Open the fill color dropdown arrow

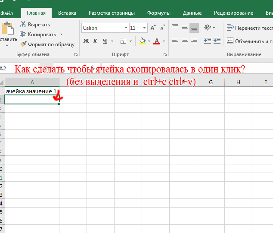(x=149, y=41)
